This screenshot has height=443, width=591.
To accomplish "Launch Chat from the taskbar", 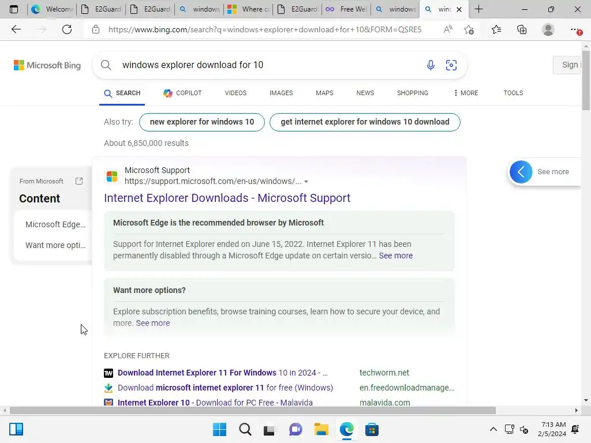I will pyautogui.click(x=295, y=429).
